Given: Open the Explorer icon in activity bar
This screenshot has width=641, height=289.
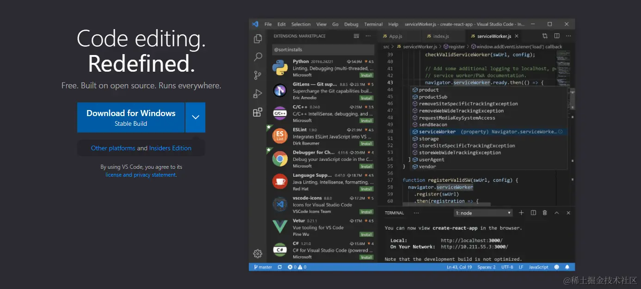Looking at the screenshot, I should click(258, 39).
